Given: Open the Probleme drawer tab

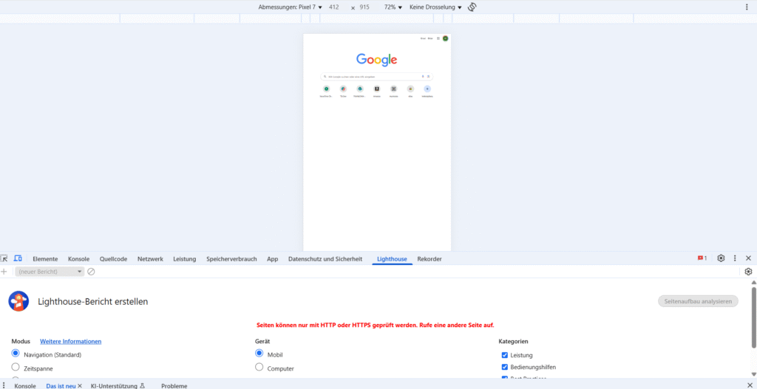Looking at the screenshot, I should click(x=174, y=385).
